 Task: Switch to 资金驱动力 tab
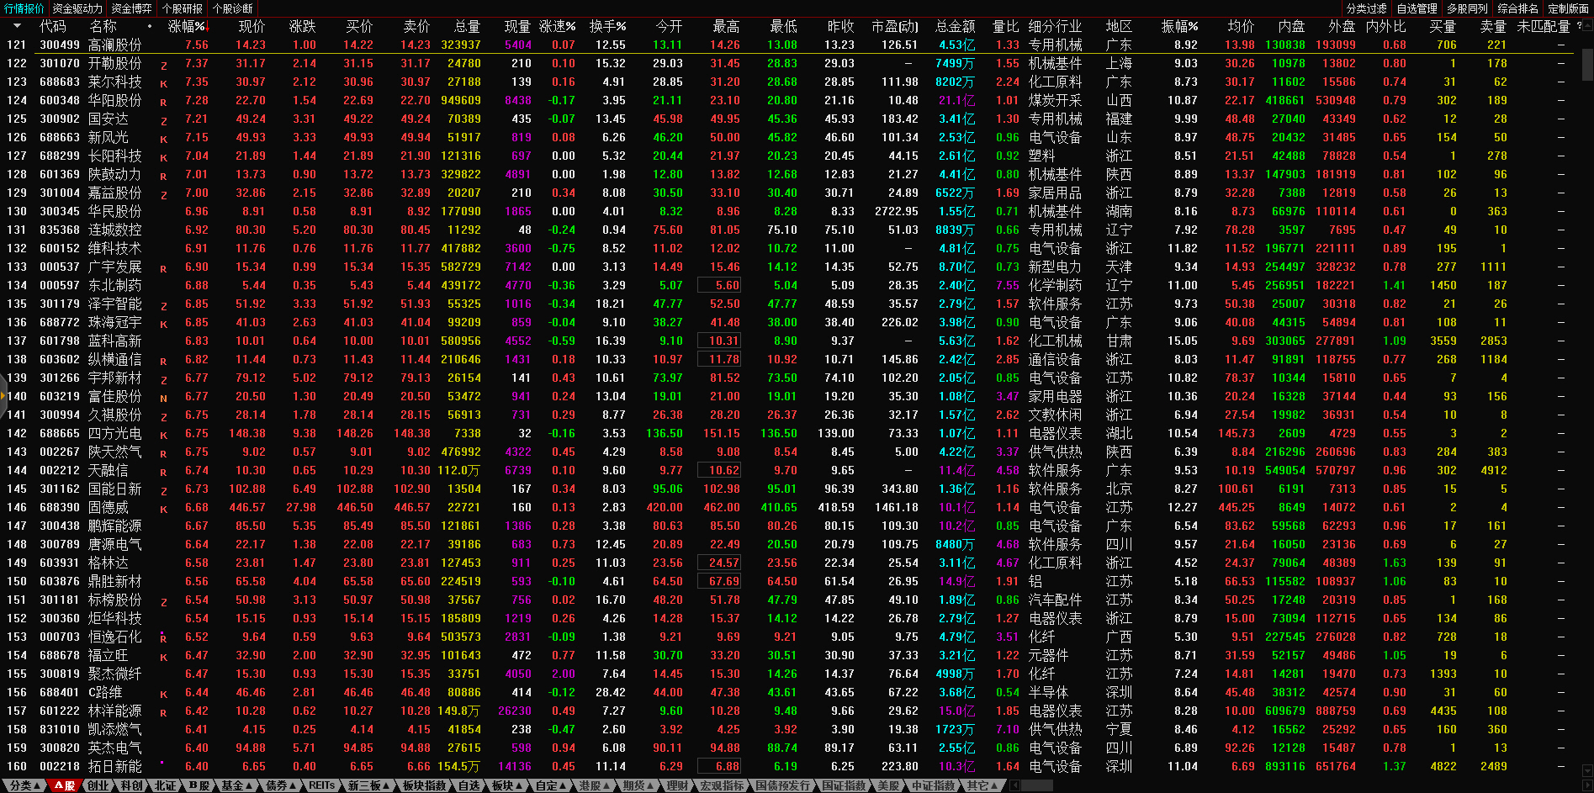pos(77,8)
